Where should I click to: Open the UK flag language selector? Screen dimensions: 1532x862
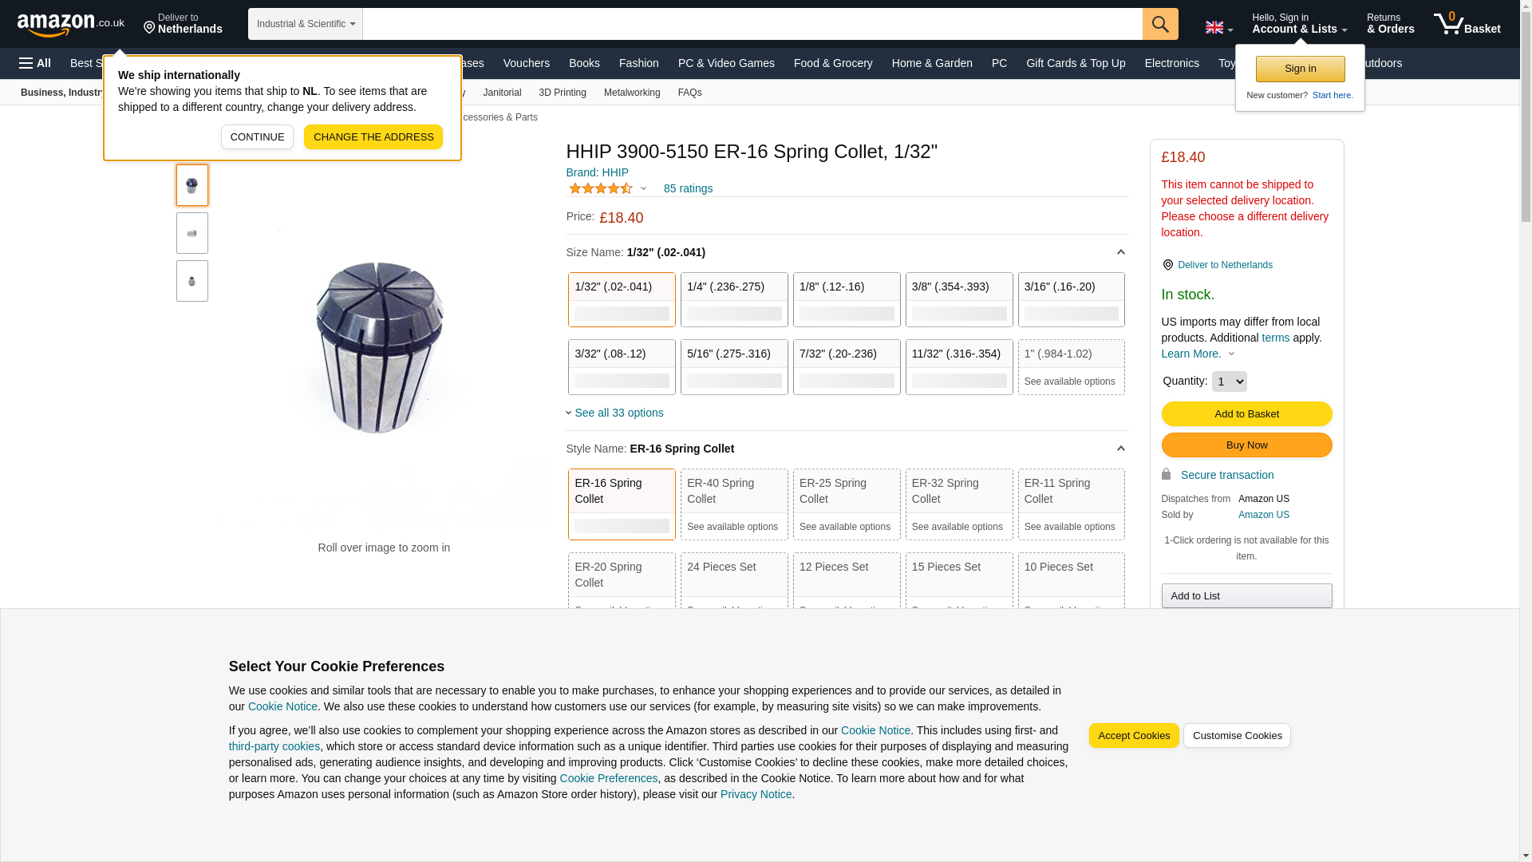(x=1218, y=28)
